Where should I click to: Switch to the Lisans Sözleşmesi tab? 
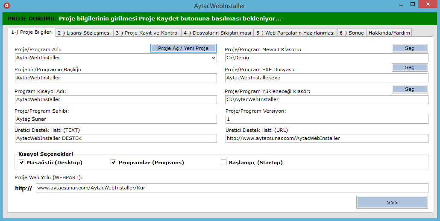[x=84, y=33]
